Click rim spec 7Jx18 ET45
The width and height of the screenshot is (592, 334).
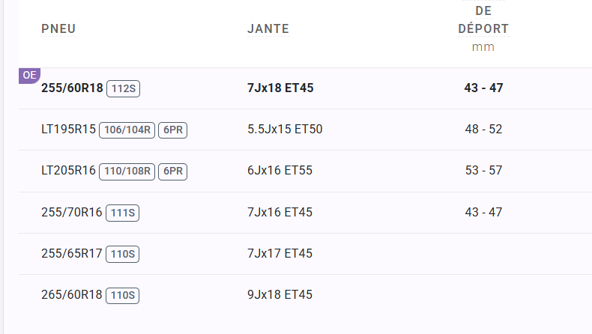tap(280, 88)
